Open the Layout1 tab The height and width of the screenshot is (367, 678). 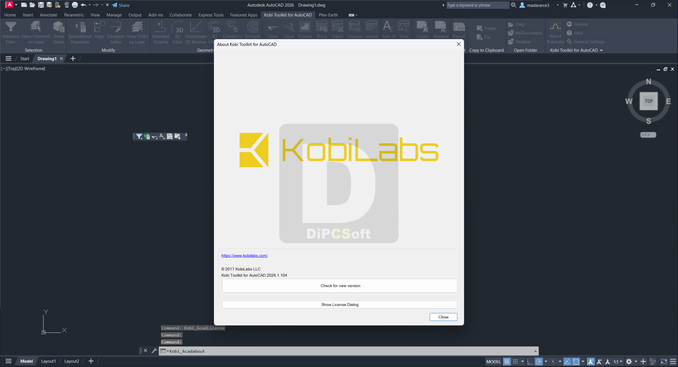[x=48, y=361]
